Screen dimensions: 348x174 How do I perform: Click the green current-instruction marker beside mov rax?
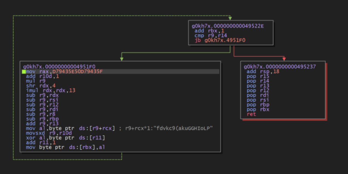[24, 72]
